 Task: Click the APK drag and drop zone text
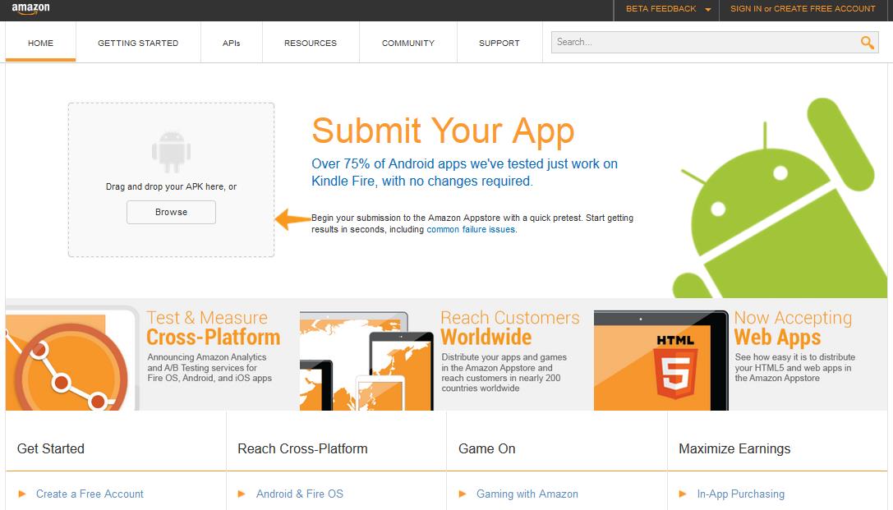pos(171,186)
